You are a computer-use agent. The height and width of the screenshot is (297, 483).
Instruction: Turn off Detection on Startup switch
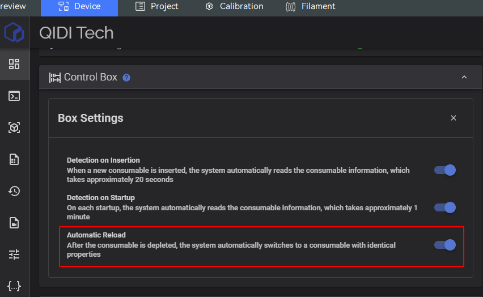(445, 207)
